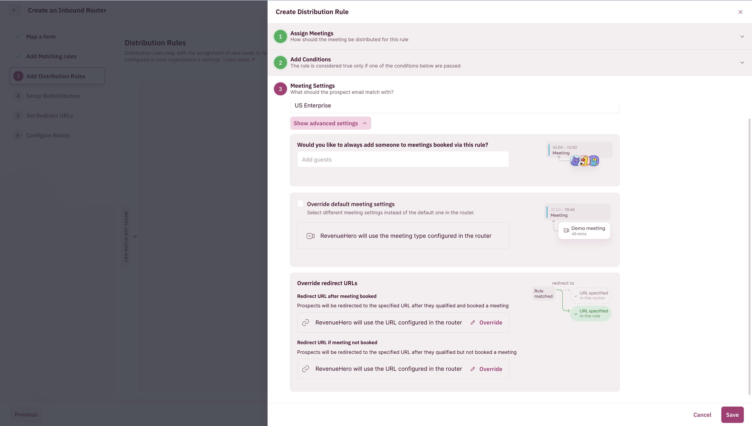Click link icon in meeting booked URL row

point(305,322)
